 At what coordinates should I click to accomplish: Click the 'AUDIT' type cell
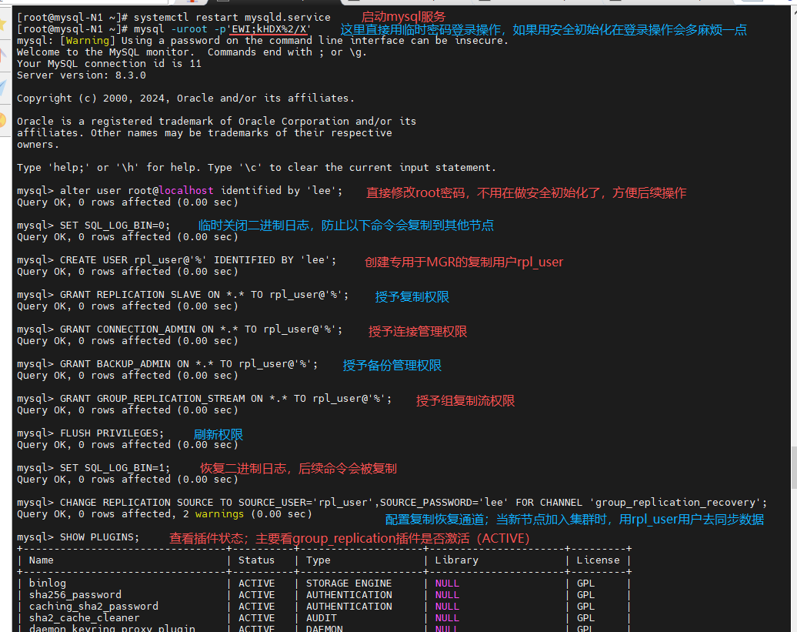(322, 618)
